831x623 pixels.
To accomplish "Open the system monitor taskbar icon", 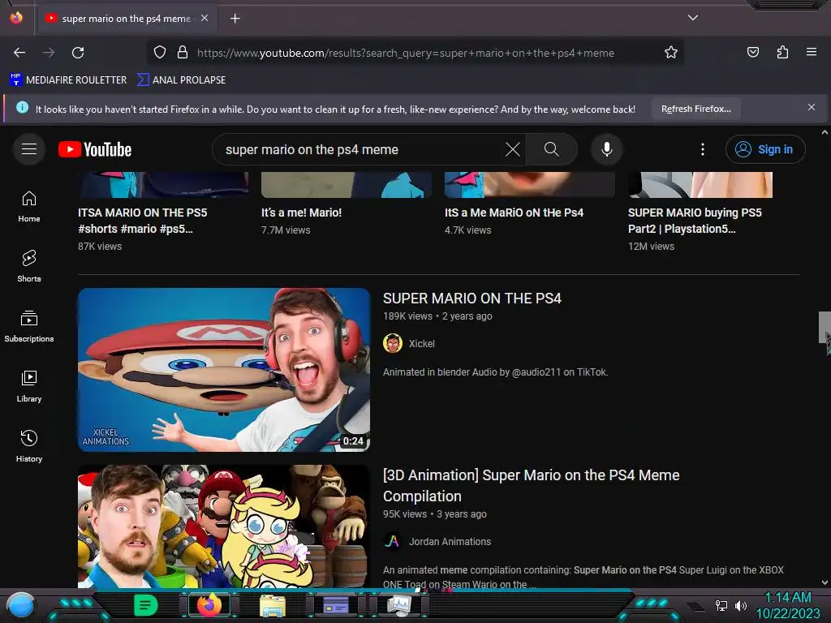I will (x=398, y=605).
